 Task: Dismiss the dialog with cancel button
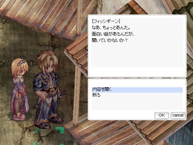[x=178, y=116]
